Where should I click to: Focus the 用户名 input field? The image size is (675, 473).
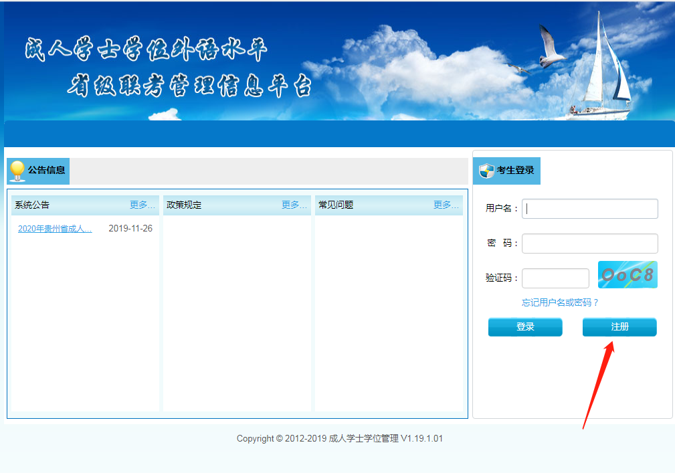pos(589,209)
